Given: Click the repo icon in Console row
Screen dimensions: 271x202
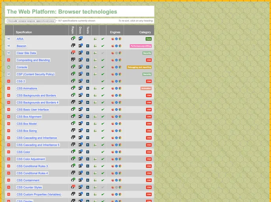Looking at the screenshot, I should tap(73, 67).
